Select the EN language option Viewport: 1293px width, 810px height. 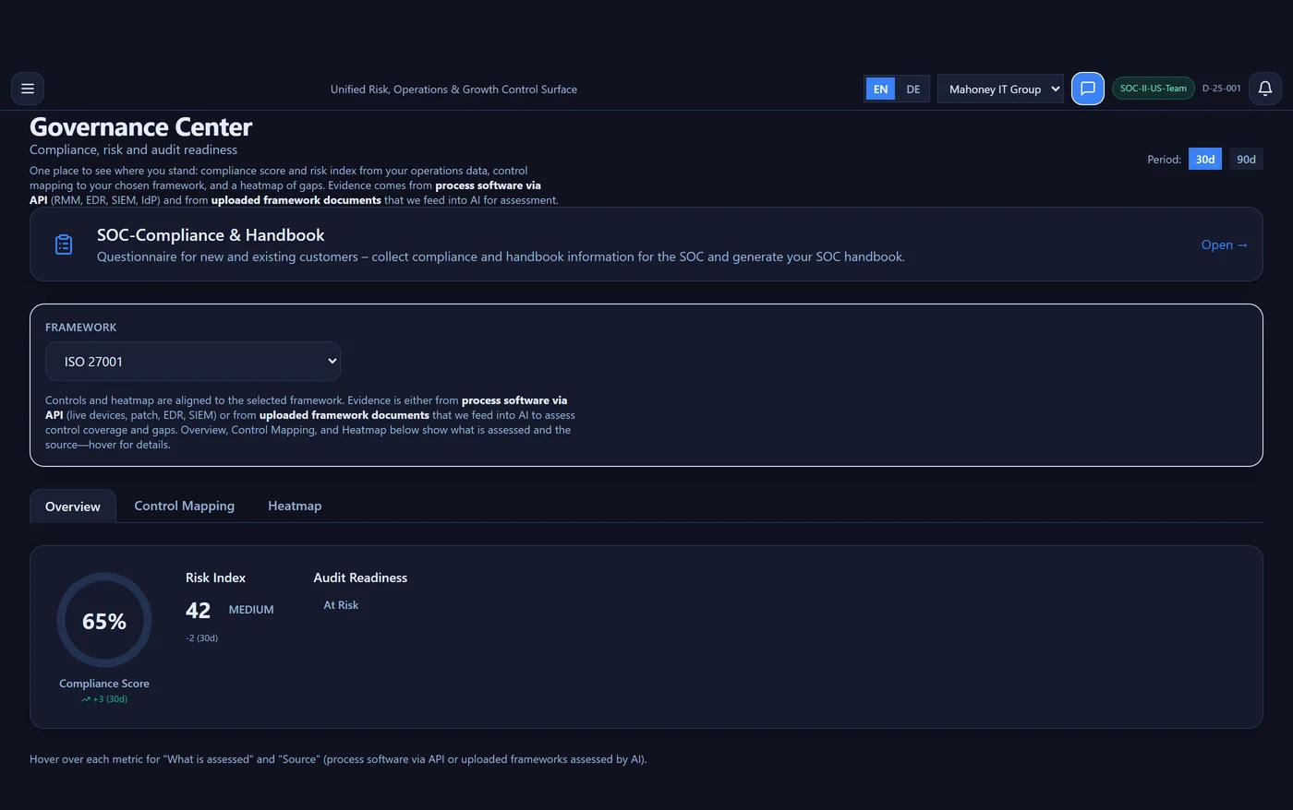pyautogui.click(x=879, y=89)
